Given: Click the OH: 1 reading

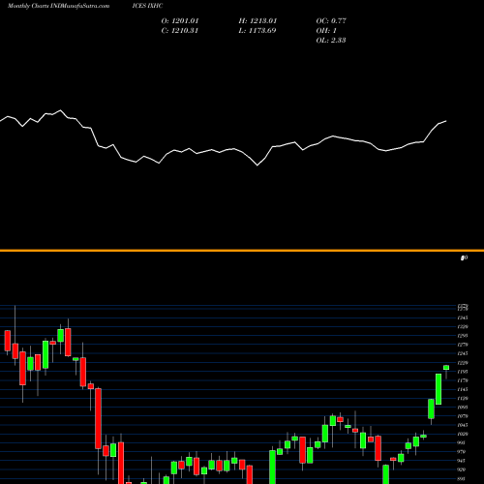Looking at the screenshot, I should [x=326, y=31].
